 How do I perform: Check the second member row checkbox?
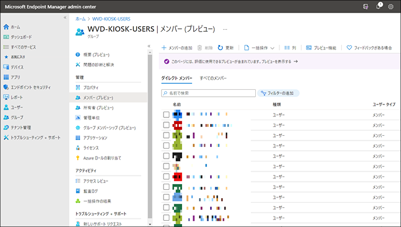point(166,125)
